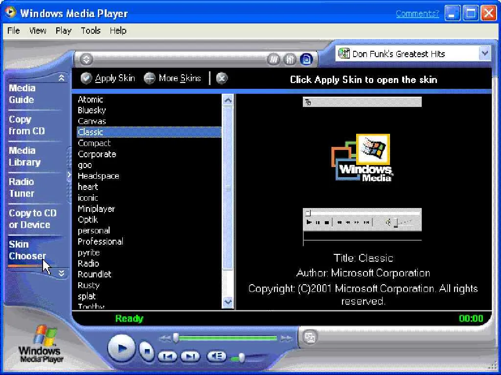This screenshot has height=375, width=501.
Task: Select the Optik skin
Action: click(149, 219)
